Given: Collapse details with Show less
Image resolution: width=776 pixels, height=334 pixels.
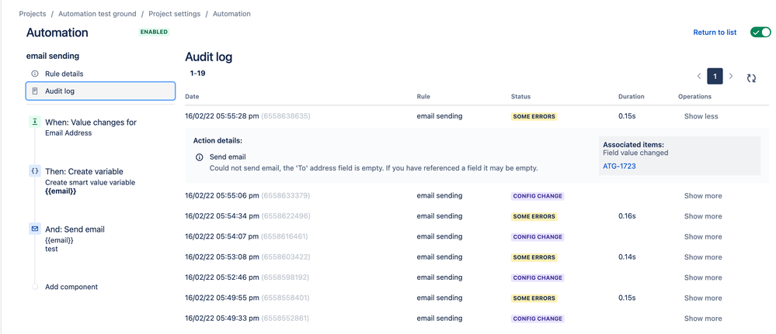Looking at the screenshot, I should (701, 116).
